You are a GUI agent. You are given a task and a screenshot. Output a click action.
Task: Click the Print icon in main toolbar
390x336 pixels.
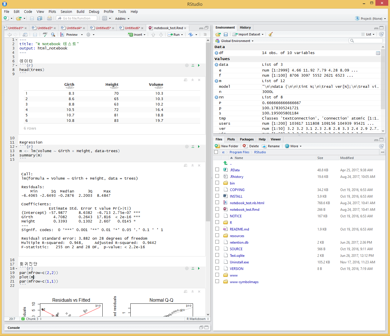pos(49,18)
